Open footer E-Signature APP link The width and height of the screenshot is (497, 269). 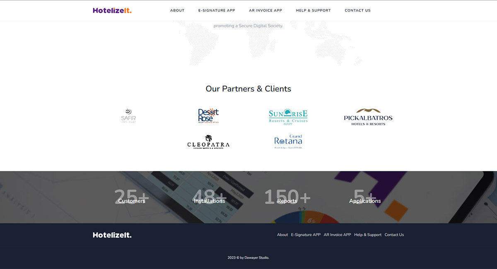(x=306, y=235)
